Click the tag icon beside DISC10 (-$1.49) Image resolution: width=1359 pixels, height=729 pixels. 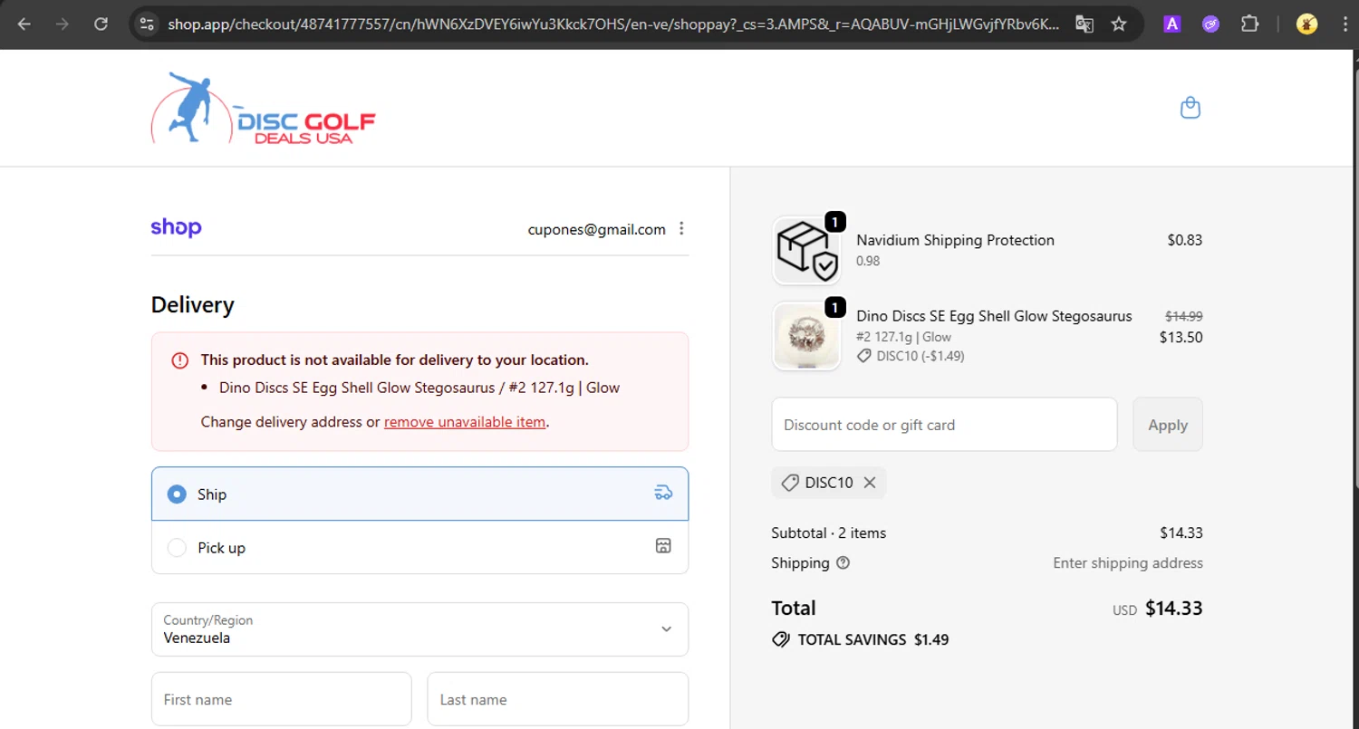pos(864,356)
